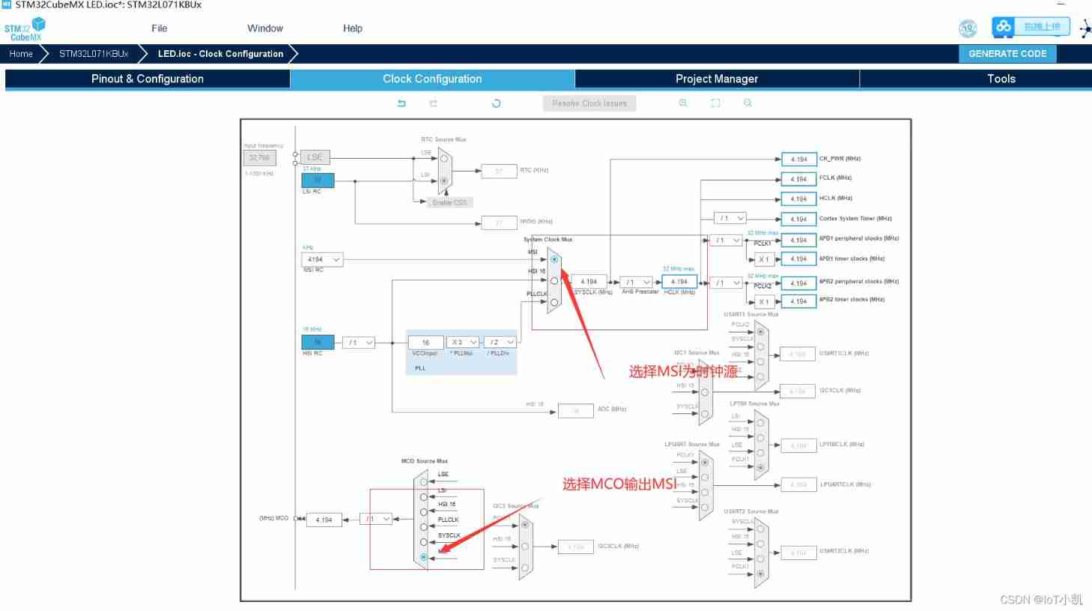Select PLLCLK in System Clock Mux
The height and width of the screenshot is (611, 1092).
coord(554,303)
